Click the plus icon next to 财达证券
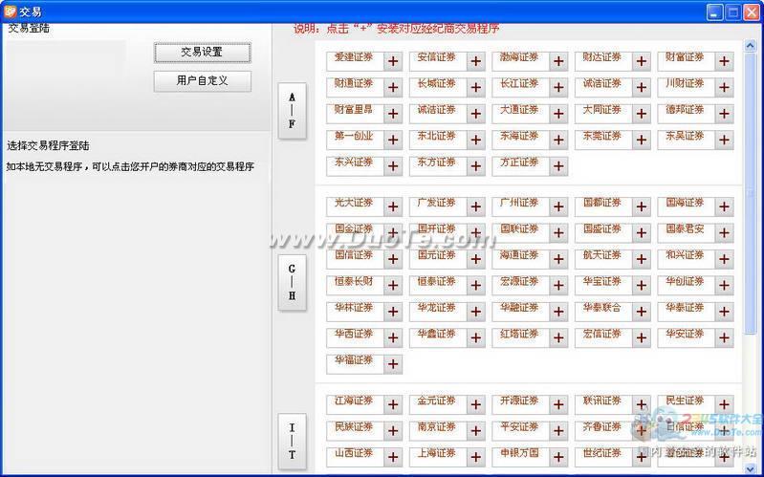Image resolution: width=764 pixels, height=477 pixels. pyautogui.click(x=642, y=61)
